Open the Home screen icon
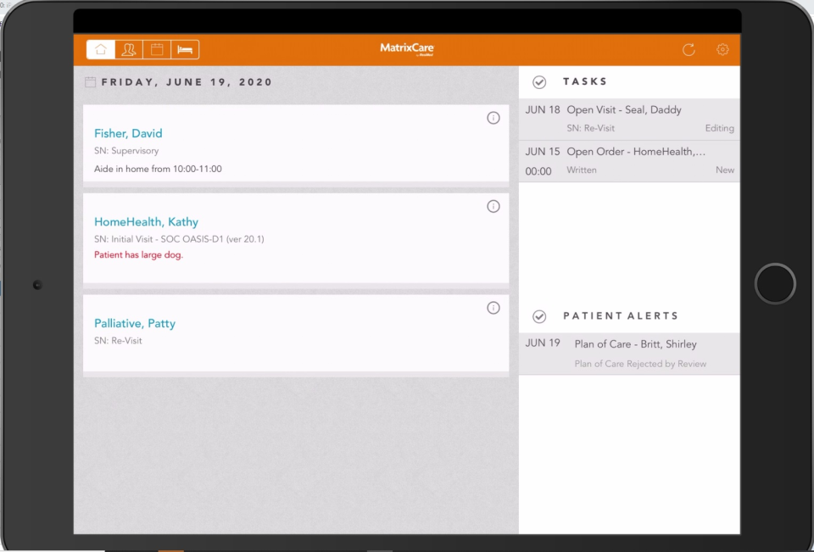Screen dimensions: 814x552 [x=100, y=49]
